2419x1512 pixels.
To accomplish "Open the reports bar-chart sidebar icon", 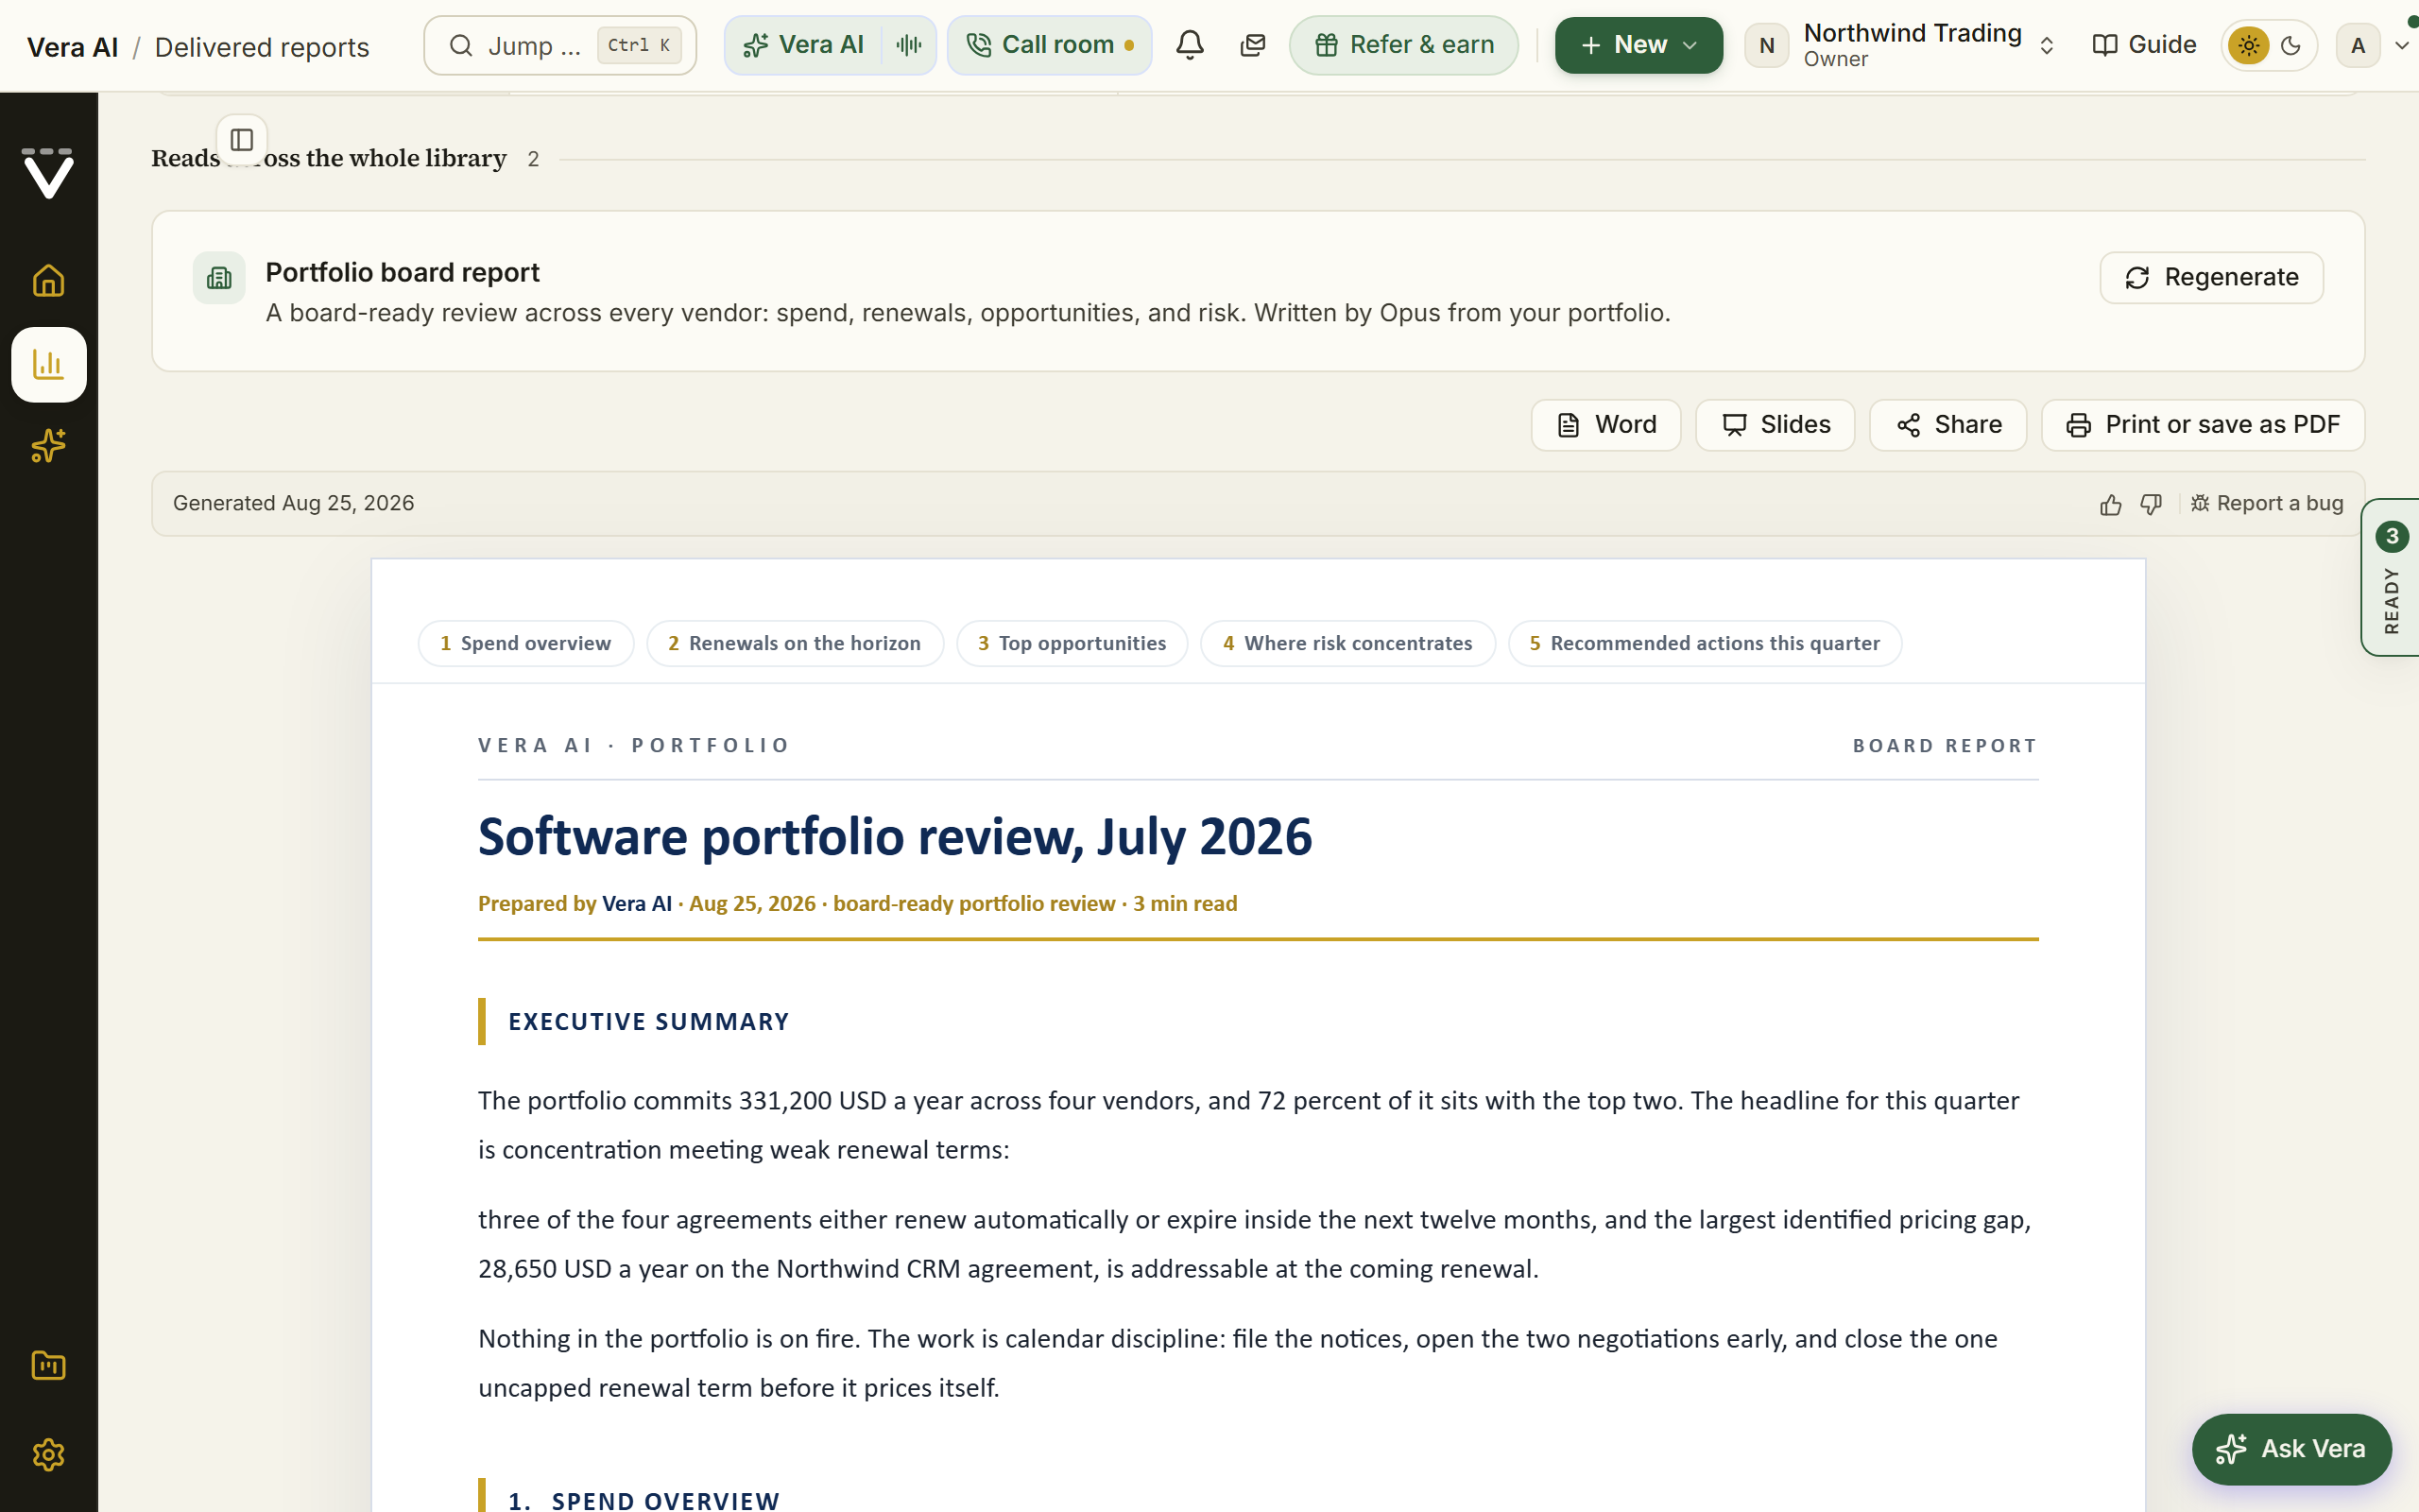I will point(48,364).
